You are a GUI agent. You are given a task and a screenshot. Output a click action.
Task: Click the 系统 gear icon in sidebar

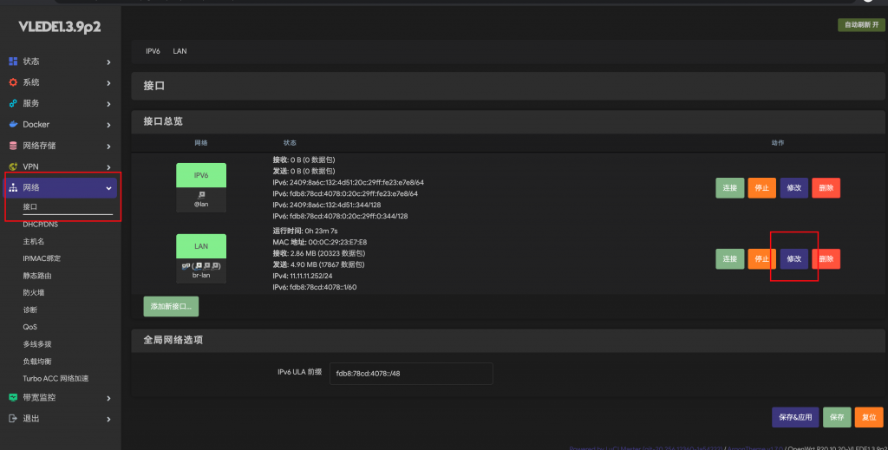[13, 82]
